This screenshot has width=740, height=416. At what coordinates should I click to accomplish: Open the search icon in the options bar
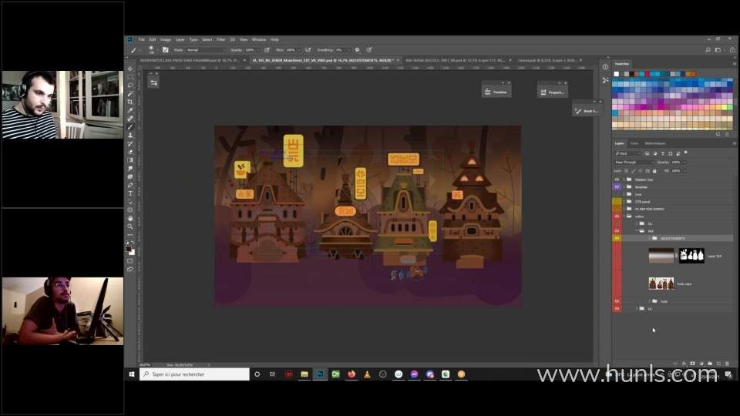708,49
